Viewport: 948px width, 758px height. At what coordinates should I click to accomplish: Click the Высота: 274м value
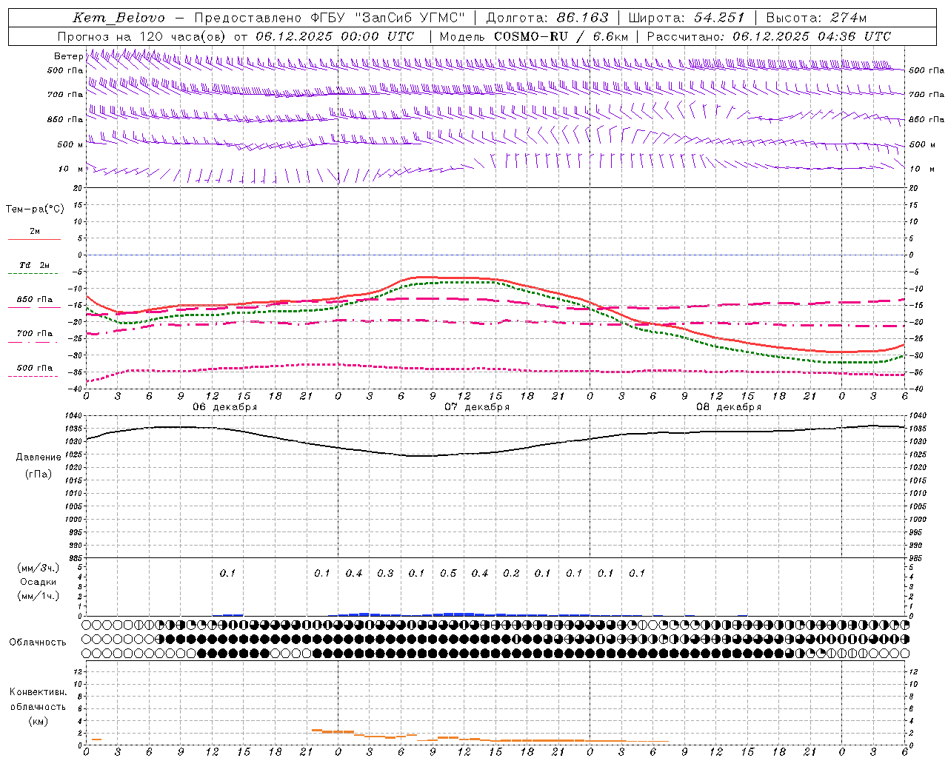point(816,18)
